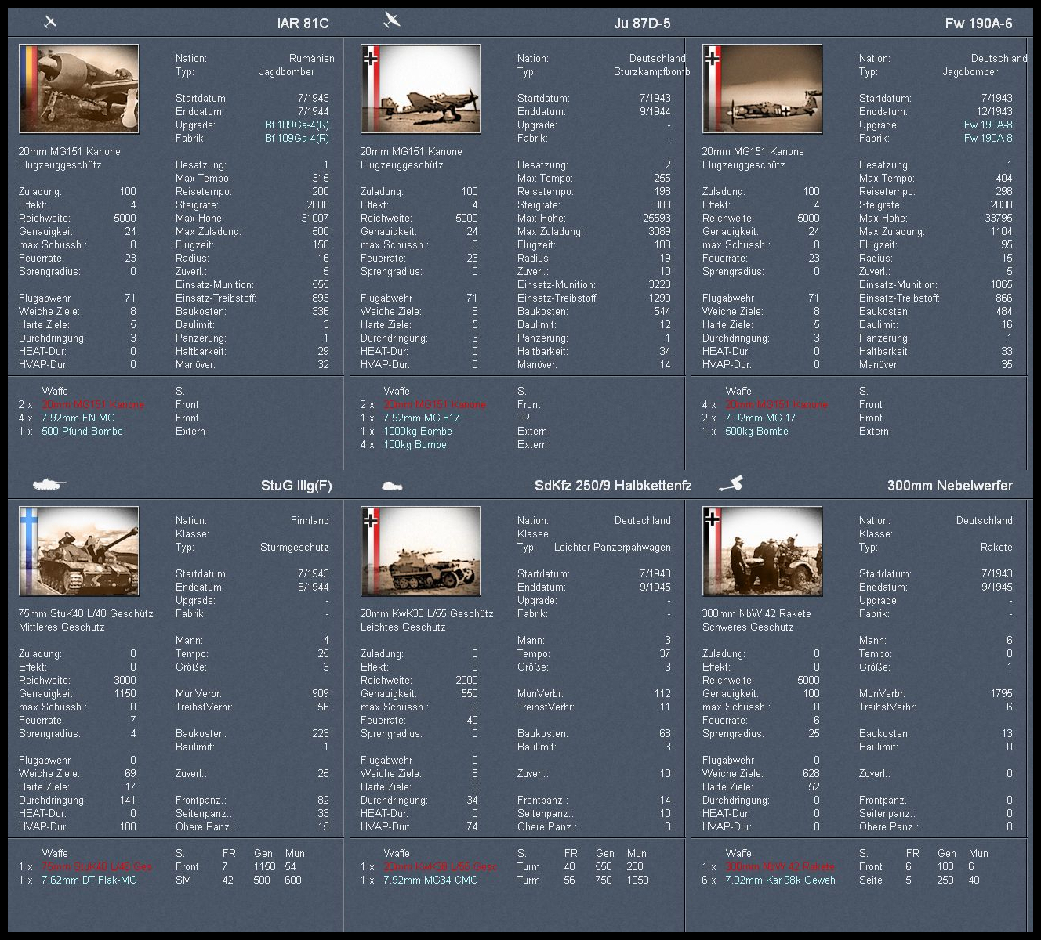Click the Finnland nation value

point(310,521)
